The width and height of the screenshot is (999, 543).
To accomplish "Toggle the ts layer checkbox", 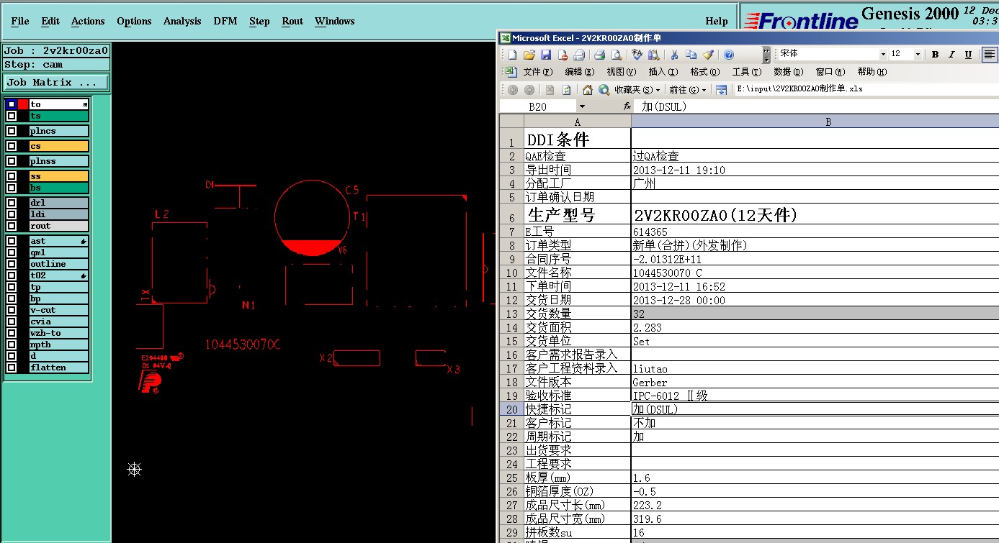I will pyautogui.click(x=12, y=116).
